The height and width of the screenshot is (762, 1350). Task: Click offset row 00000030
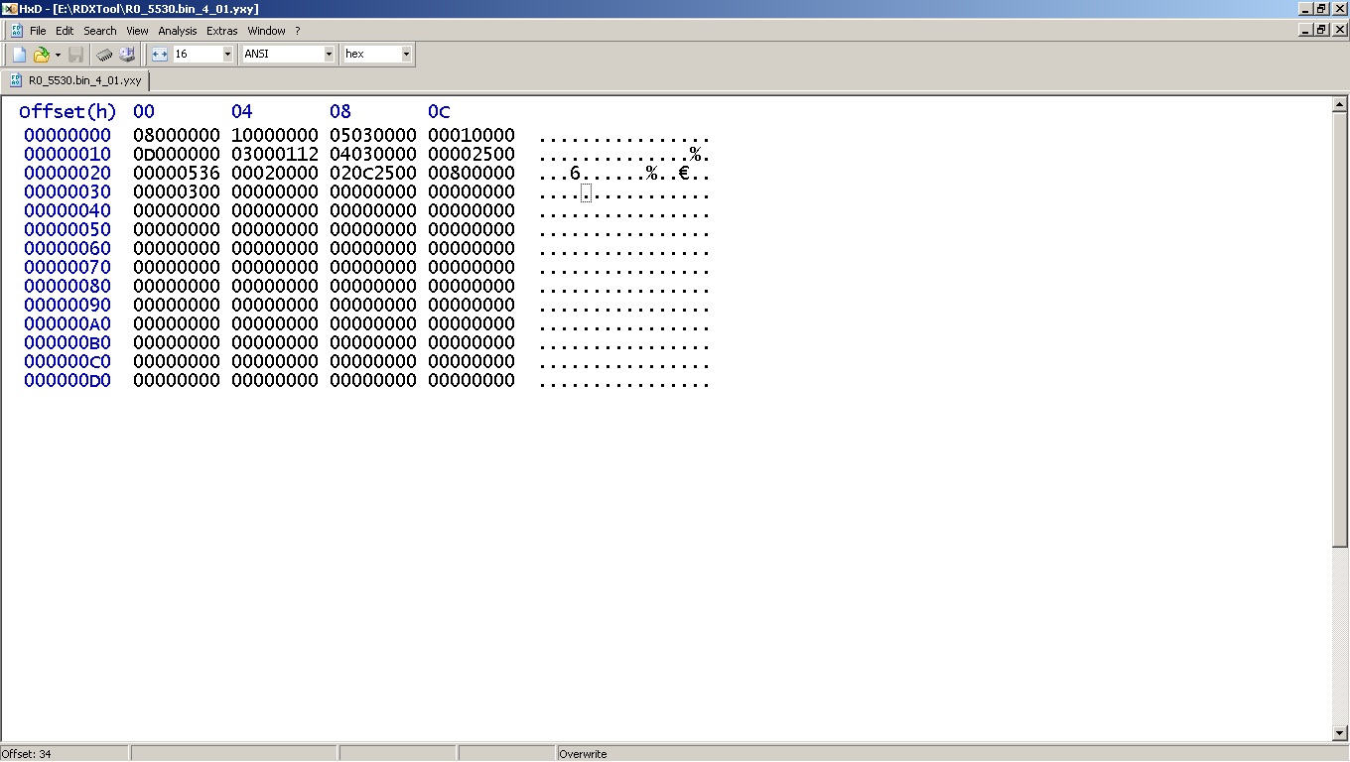pos(67,191)
